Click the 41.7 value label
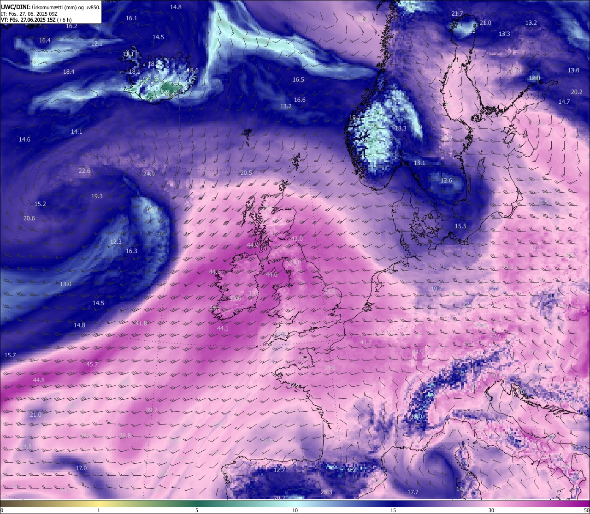 pyautogui.click(x=366, y=343)
